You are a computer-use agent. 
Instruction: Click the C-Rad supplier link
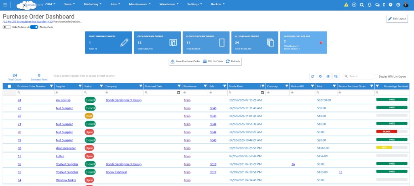point(60,156)
